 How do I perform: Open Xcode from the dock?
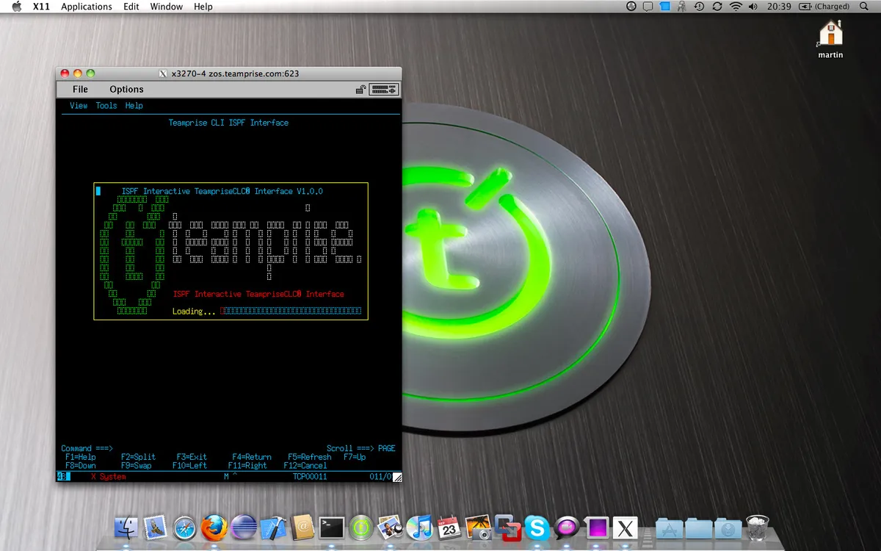(273, 527)
